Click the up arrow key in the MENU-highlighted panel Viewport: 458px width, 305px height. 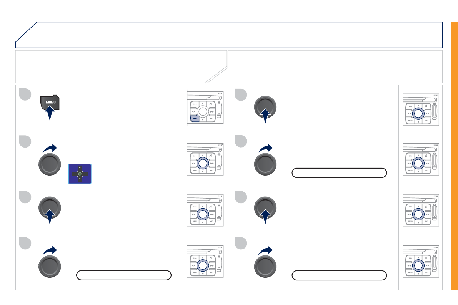coord(203,103)
